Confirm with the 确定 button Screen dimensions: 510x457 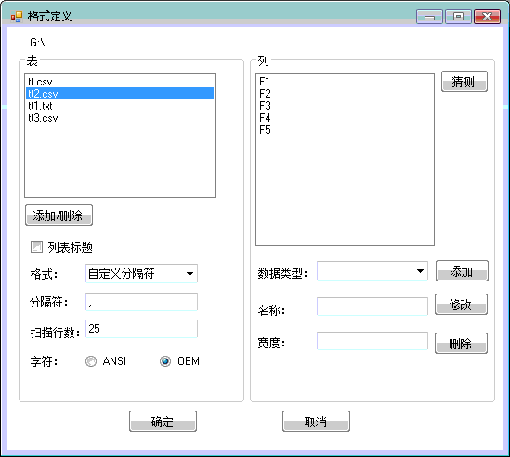click(163, 421)
